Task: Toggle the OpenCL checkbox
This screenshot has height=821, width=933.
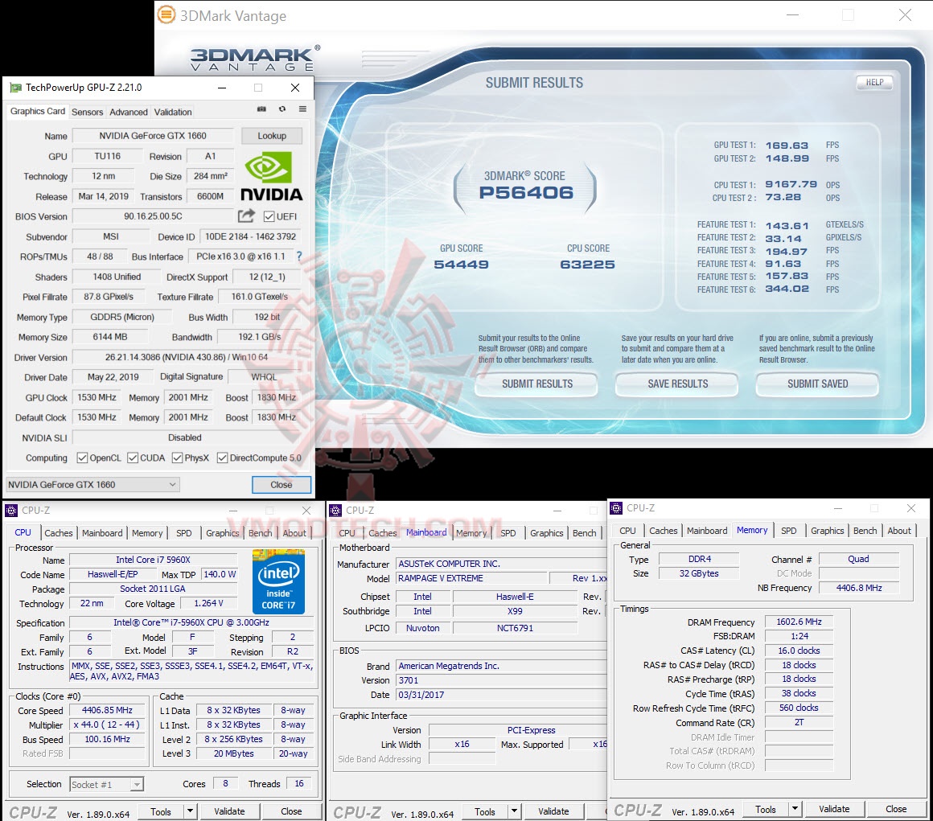Action: click(82, 458)
